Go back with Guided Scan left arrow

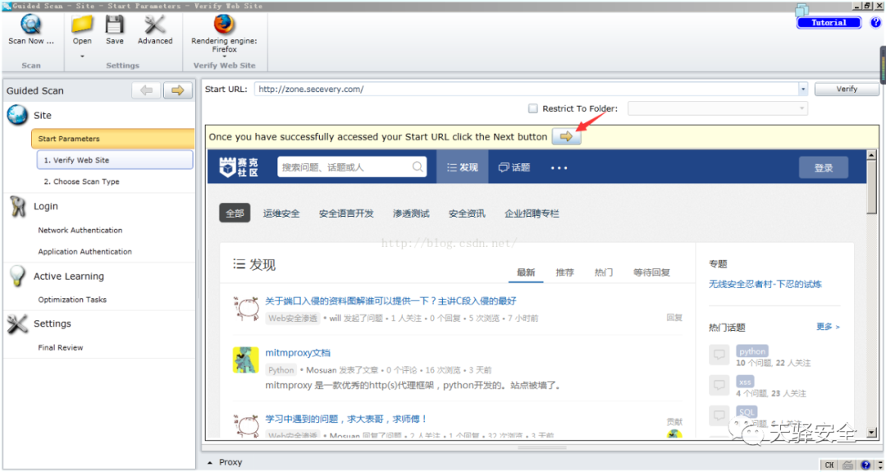tap(146, 90)
